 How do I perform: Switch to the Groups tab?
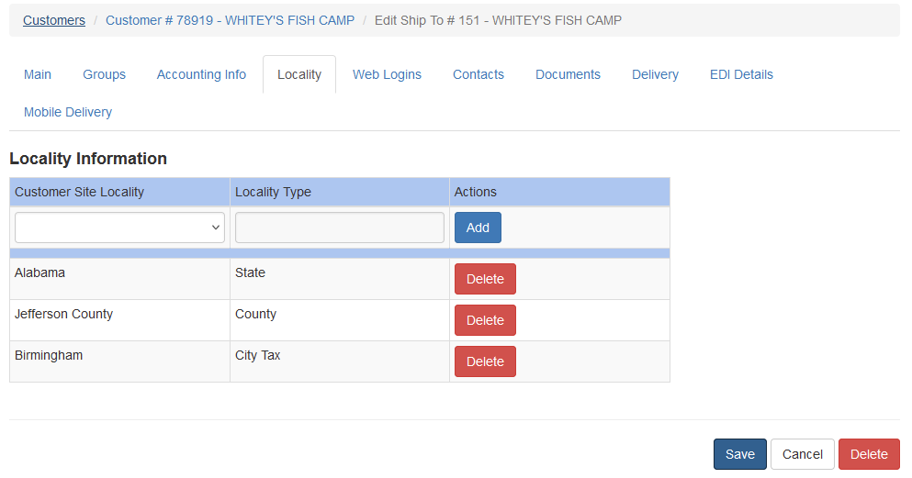[104, 74]
